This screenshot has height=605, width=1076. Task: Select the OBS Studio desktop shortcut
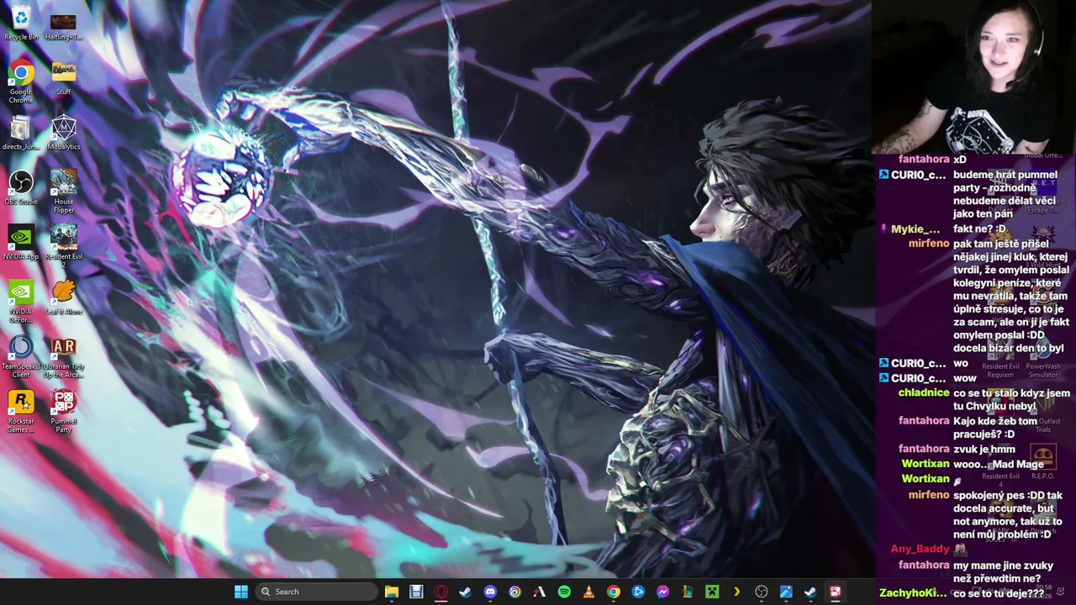click(21, 187)
